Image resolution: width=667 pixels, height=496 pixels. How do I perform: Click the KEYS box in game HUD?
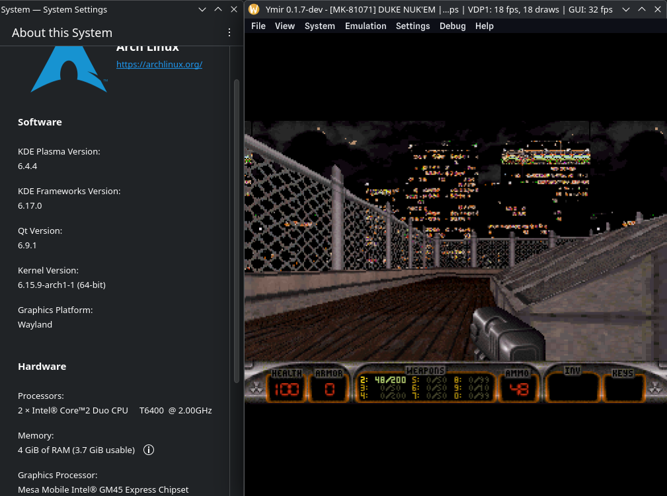[623, 386]
